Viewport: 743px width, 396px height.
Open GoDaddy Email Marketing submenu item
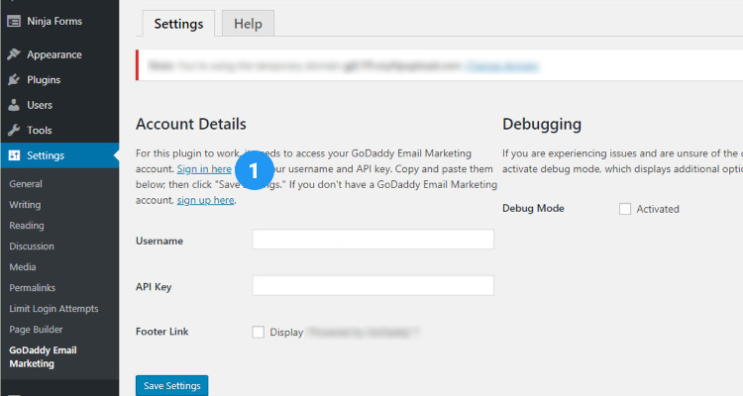[x=44, y=356]
